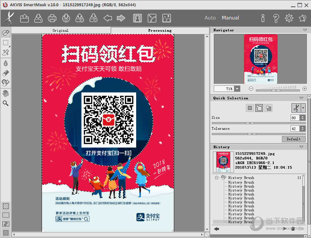Select the rectangular marquee selection tool
This screenshot has height=238, width=311.
coord(6,42)
